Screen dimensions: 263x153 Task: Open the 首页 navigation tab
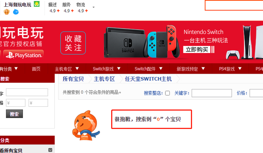pyautogui.click(x=36, y=69)
